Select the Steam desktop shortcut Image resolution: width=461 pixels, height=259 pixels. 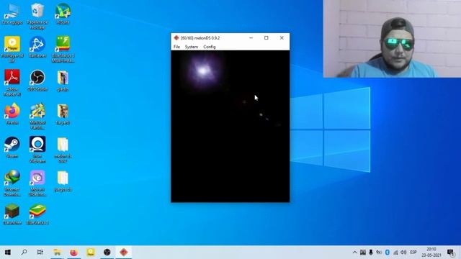point(12,147)
